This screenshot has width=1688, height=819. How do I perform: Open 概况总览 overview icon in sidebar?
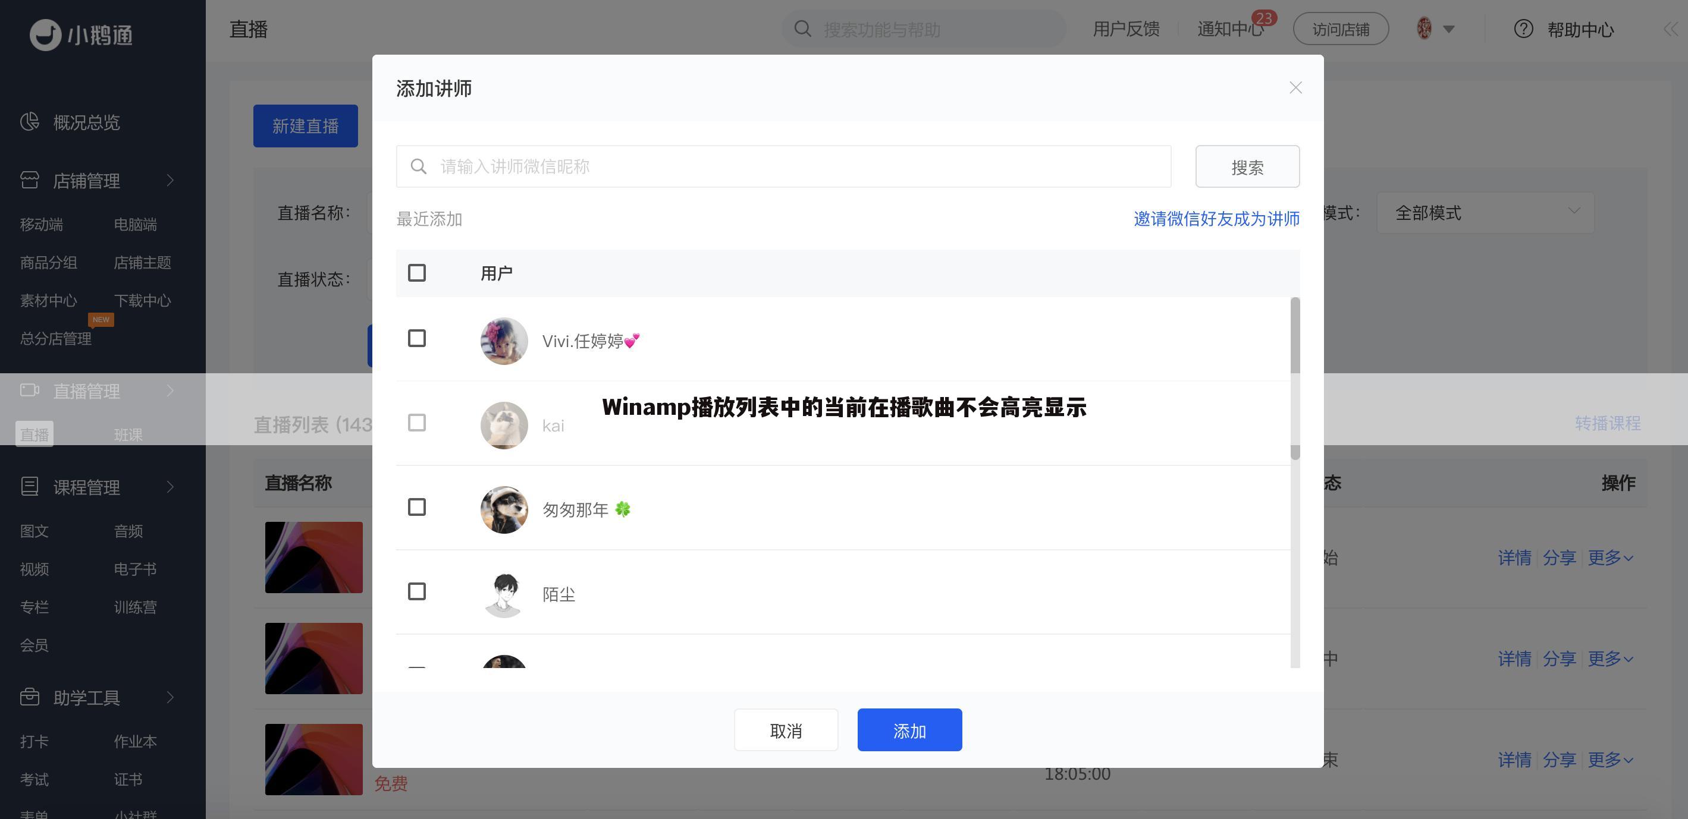30,122
